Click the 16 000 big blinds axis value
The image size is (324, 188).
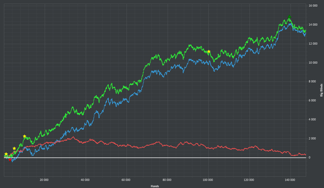(x=313, y=6)
